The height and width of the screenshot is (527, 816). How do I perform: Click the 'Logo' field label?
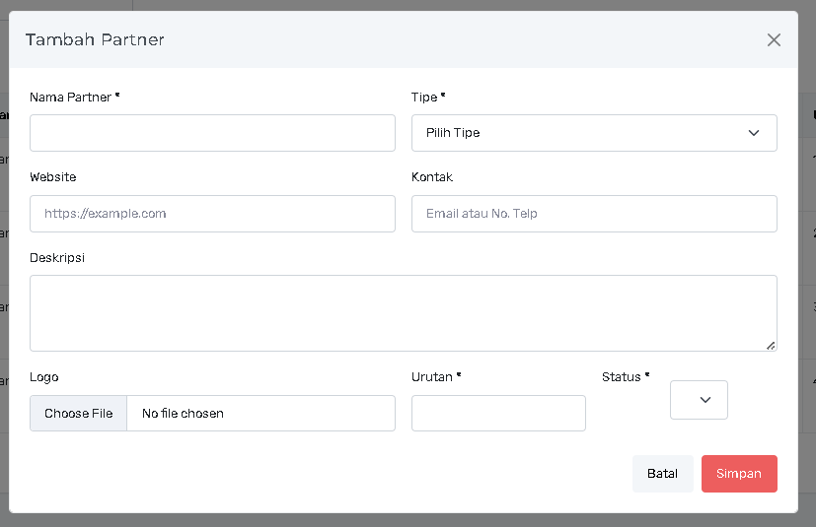pyautogui.click(x=44, y=377)
